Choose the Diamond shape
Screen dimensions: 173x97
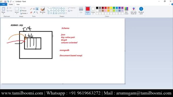point(51,11)
